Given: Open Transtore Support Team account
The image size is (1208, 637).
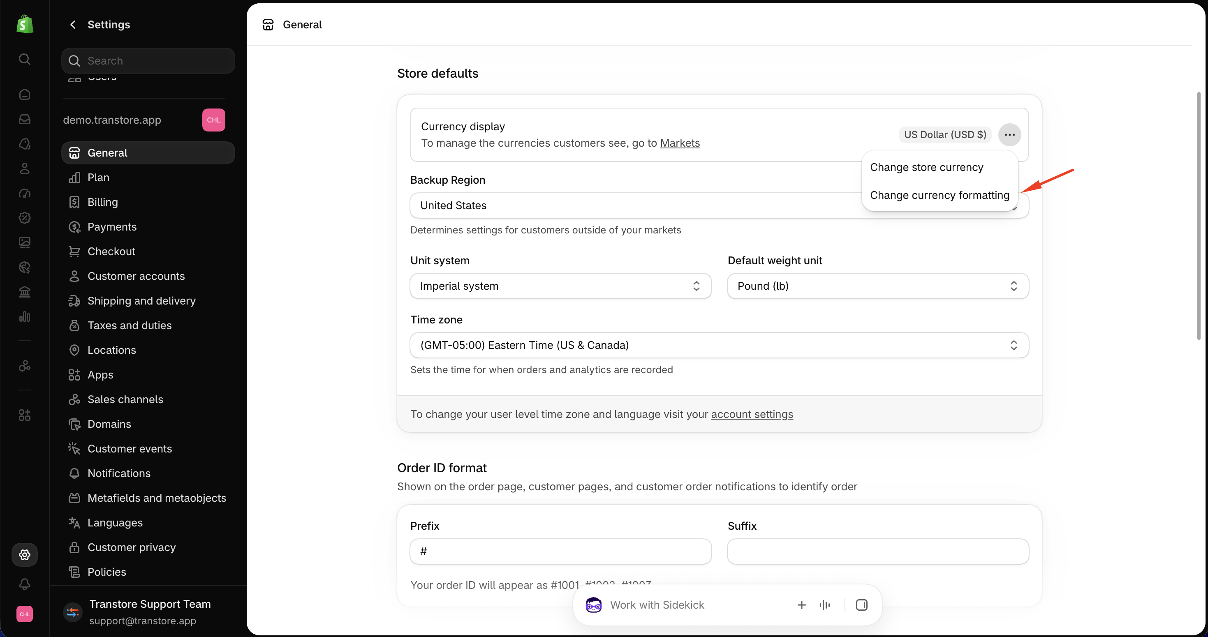Looking at the screenshot, I should click(148, 612).
